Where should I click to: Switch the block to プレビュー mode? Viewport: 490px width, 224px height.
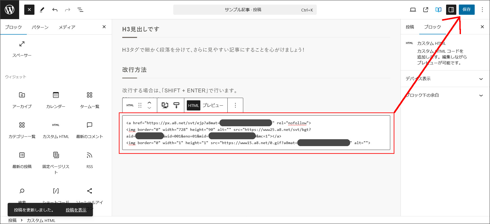pos(213,105)
